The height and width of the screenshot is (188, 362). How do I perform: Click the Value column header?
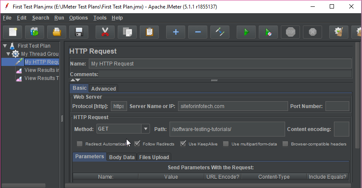pyautogui.click(x=171, y=177)
